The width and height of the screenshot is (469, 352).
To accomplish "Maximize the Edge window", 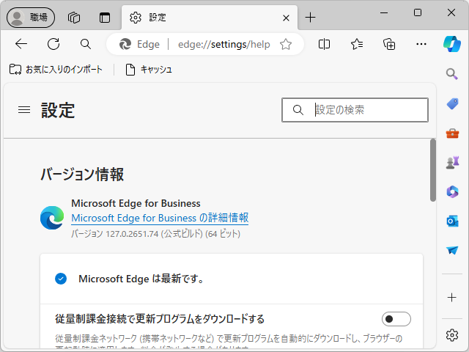I will pos(418,13).
